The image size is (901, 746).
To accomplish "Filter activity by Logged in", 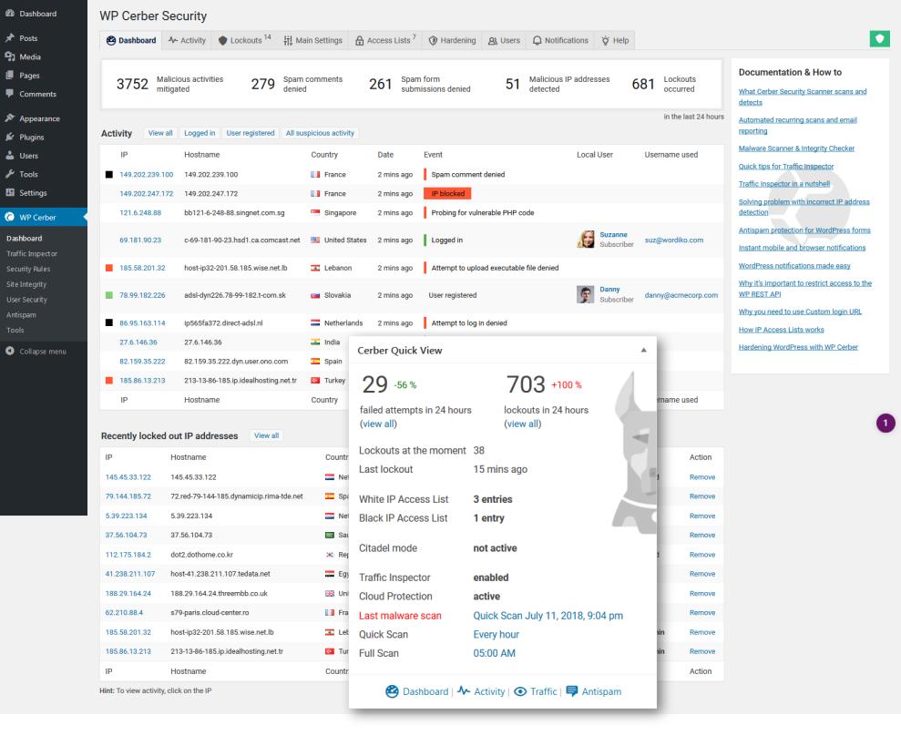I will tap(200, 133).
